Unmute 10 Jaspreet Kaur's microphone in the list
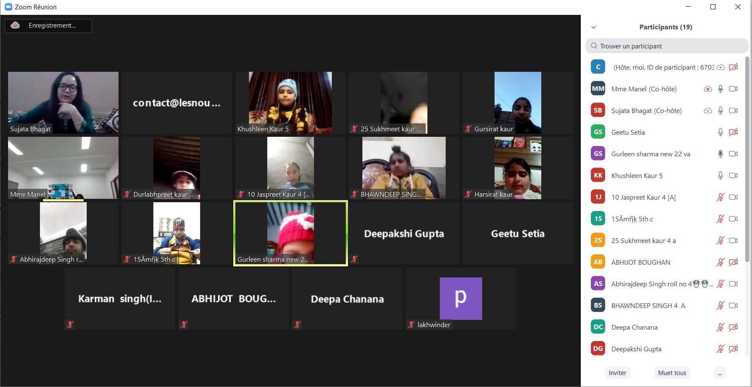Image resolution: width=752 pixels, height=387 pixels. tap(720, 197)
